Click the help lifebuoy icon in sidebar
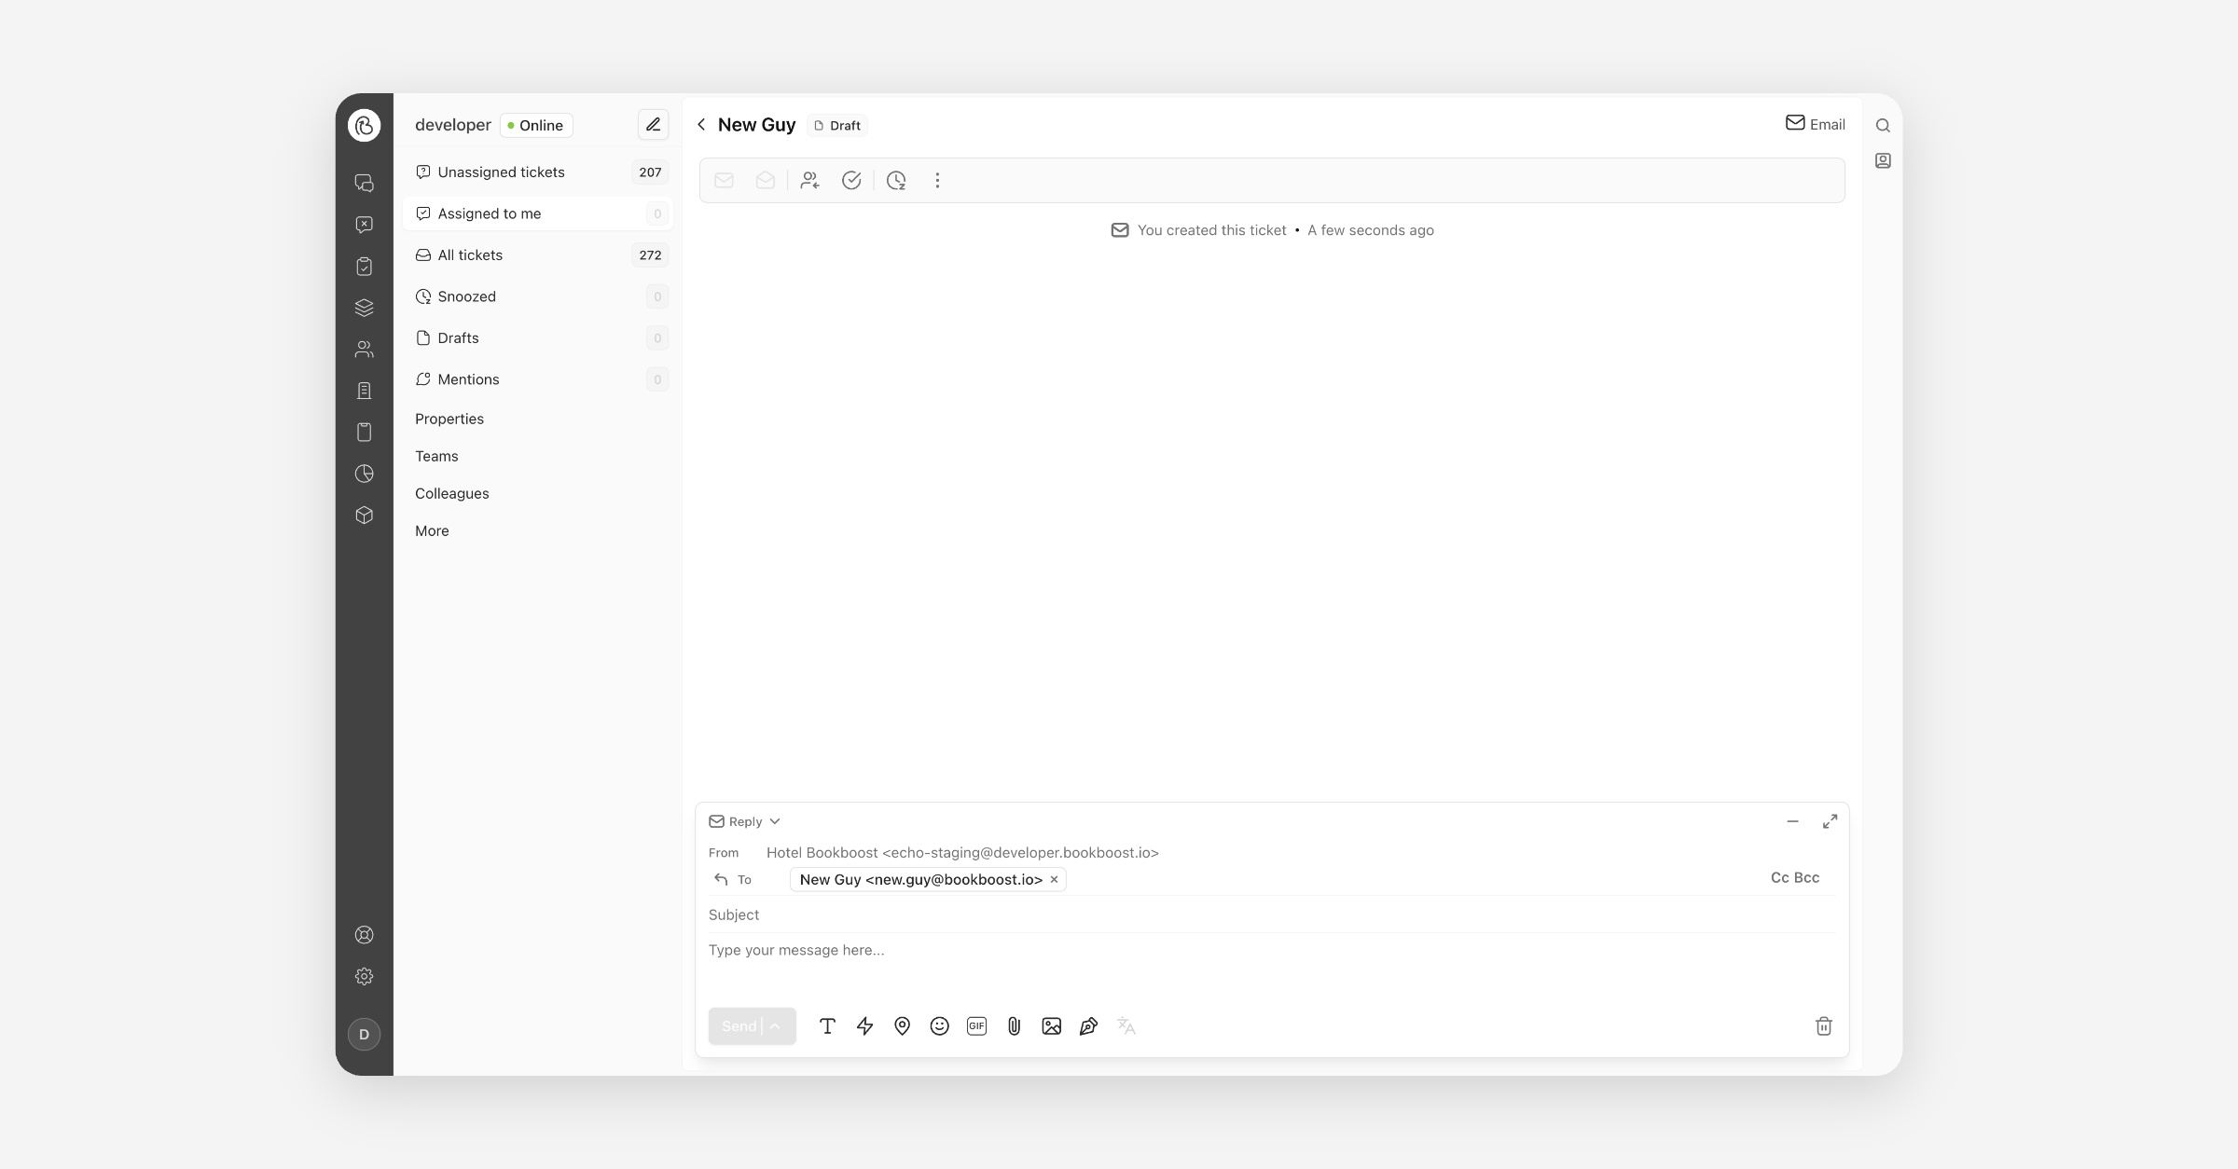2238x1169 pixels. coord(364,935)
